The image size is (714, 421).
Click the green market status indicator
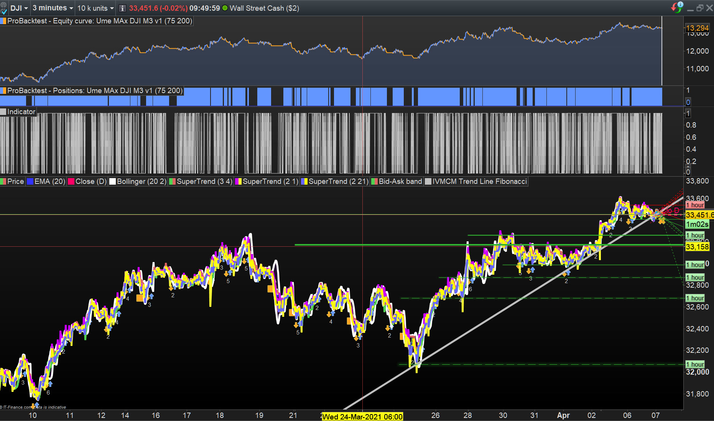(x=225, y=8)
